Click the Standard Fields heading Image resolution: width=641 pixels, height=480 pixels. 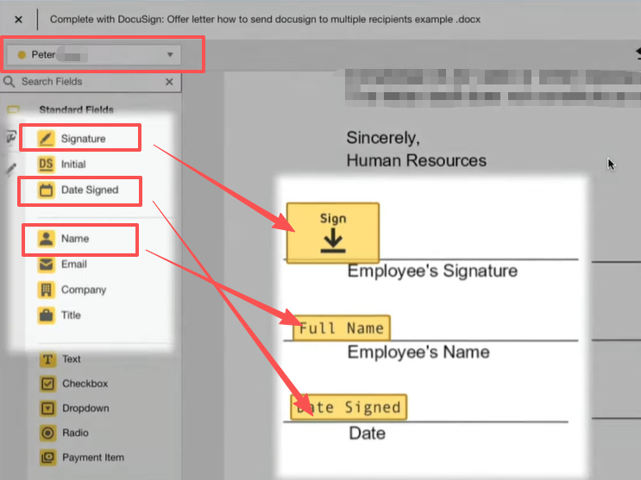(x=77, y=109)
